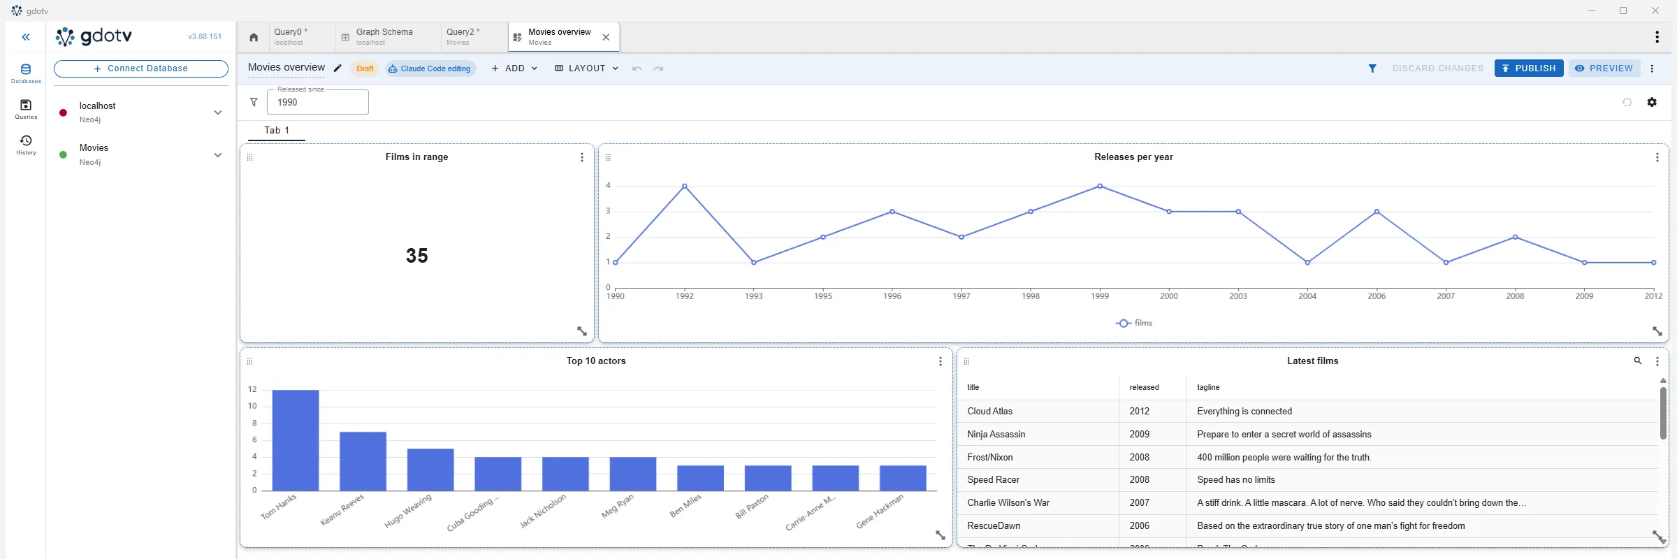This screenshot has height=559, width=1677.
Task: Switch to the Query2 tab
Action: click(x=474, y=37)
